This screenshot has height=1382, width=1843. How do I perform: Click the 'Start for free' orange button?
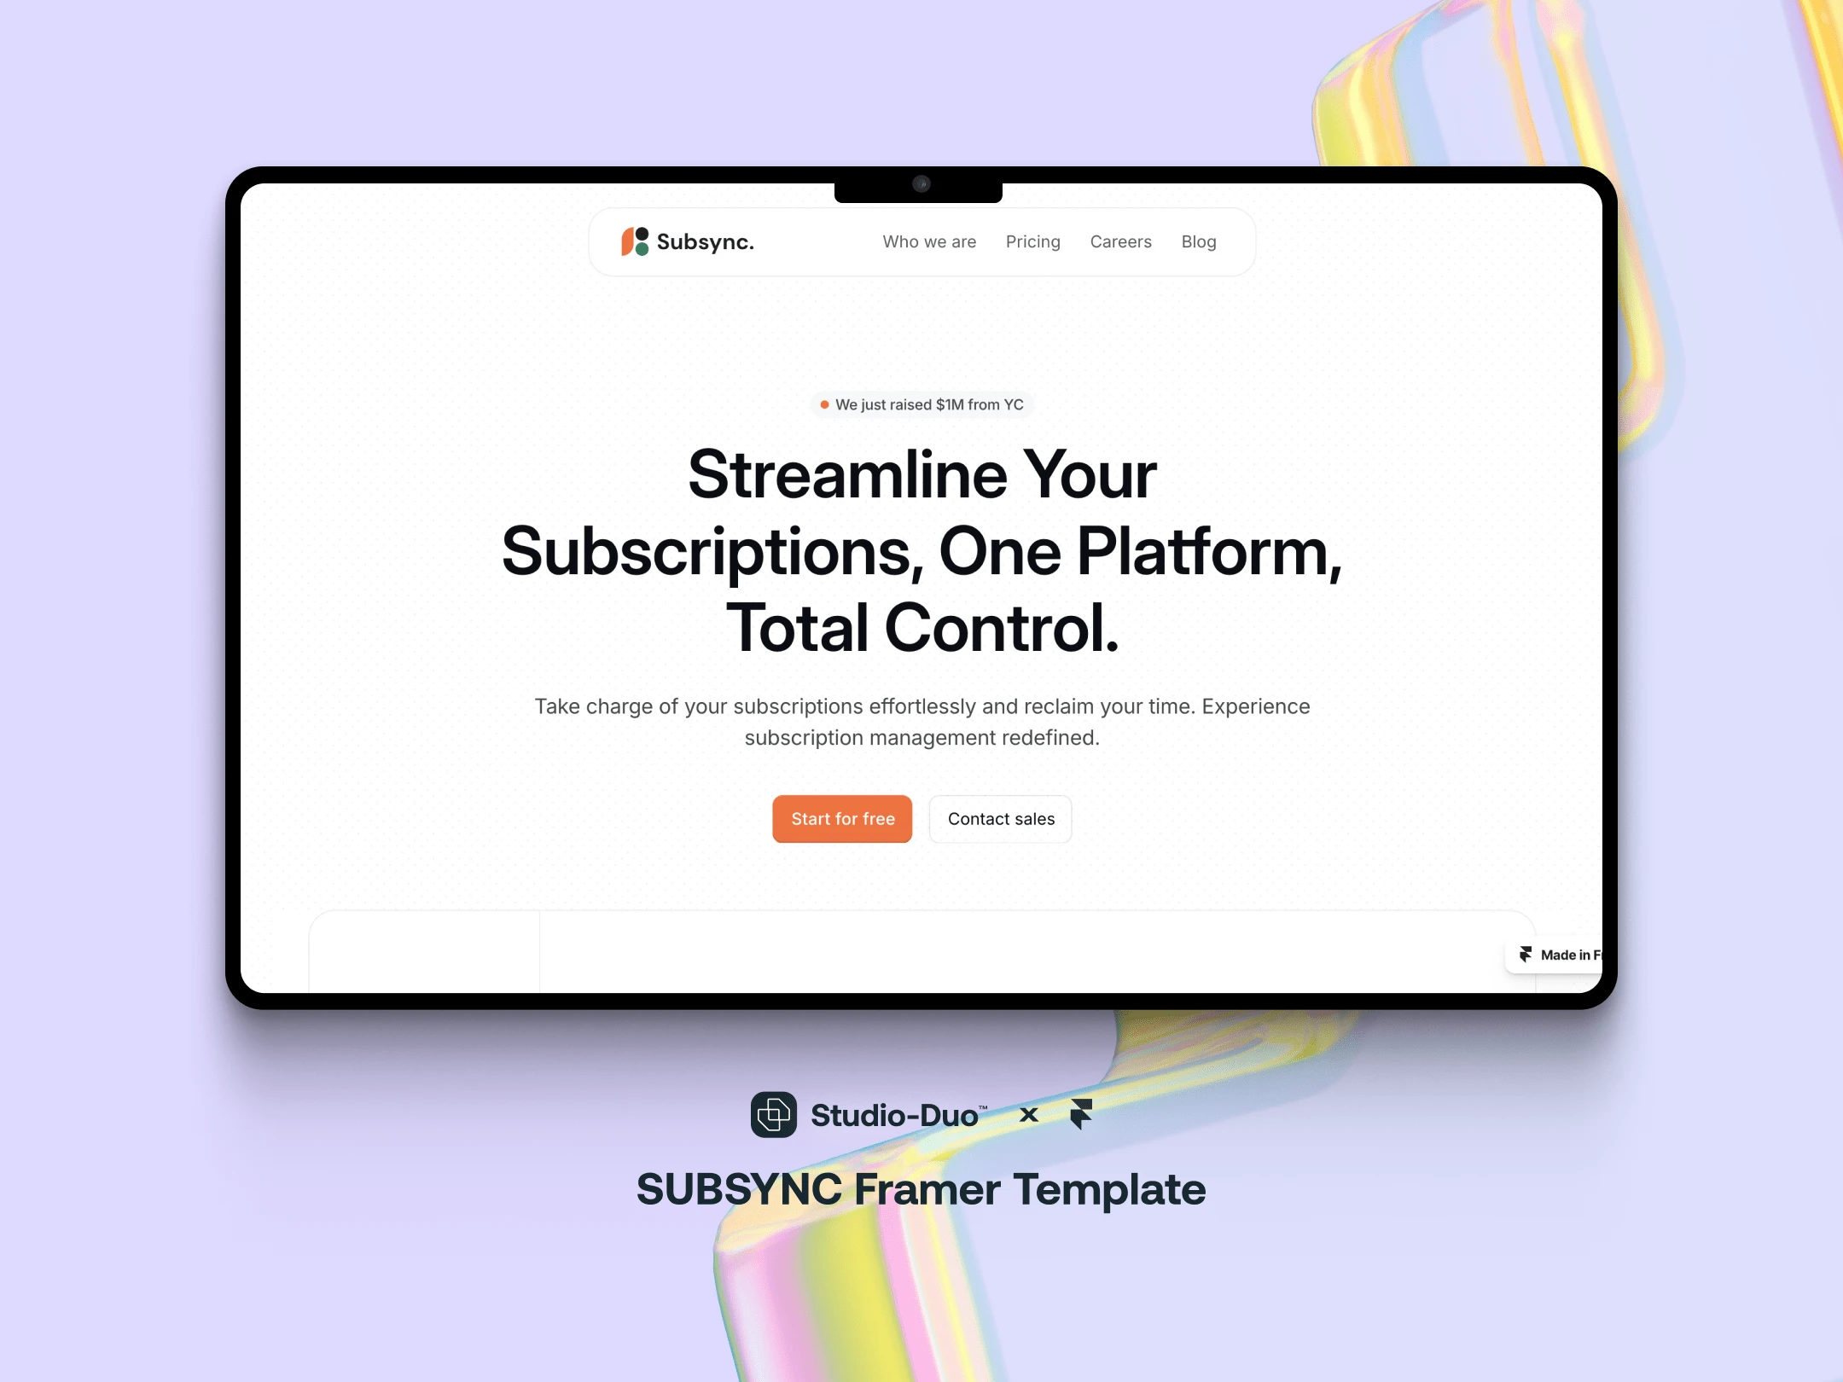(841, 817)
